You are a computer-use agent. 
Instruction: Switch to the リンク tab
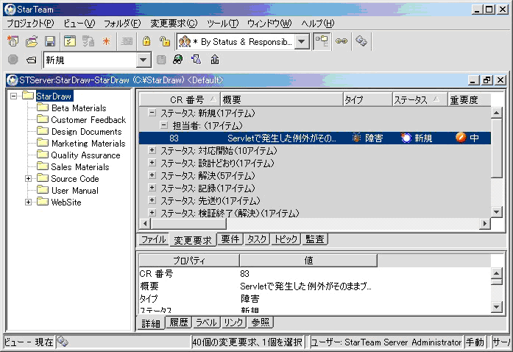(x=233, y=323)
